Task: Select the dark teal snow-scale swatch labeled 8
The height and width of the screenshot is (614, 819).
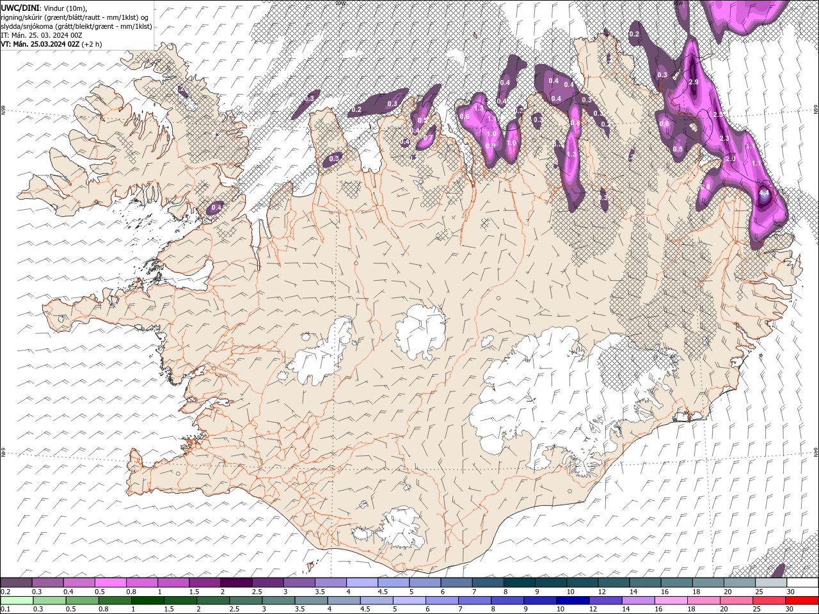Action: [520, 583]
